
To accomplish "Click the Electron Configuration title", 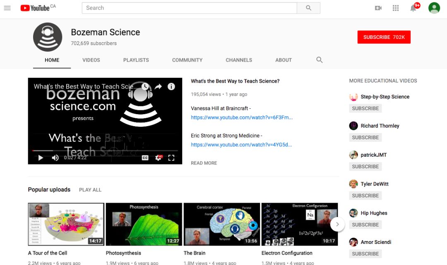I will coord(287,253).
